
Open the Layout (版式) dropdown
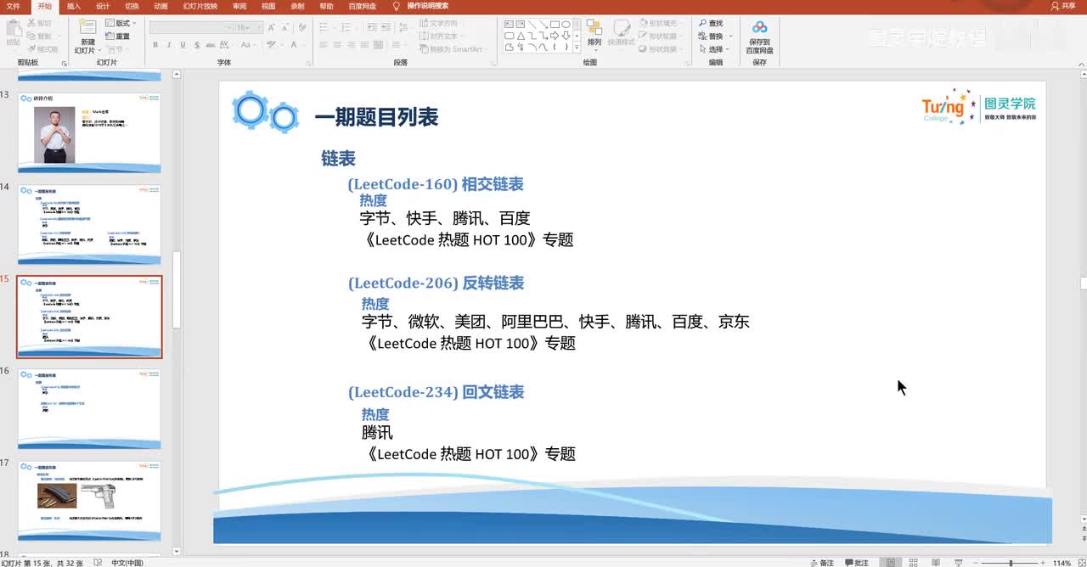coord(121,23)
